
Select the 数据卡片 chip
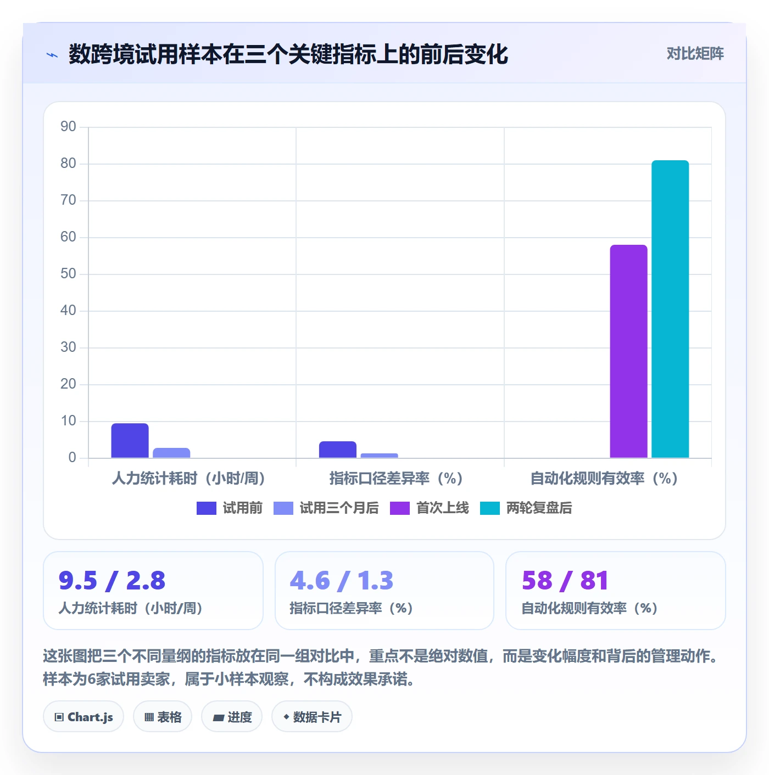click(312, 717)
